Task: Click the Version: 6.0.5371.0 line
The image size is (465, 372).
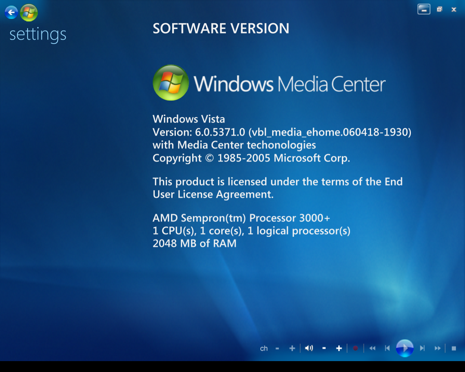Action: [x=282, y=132]
